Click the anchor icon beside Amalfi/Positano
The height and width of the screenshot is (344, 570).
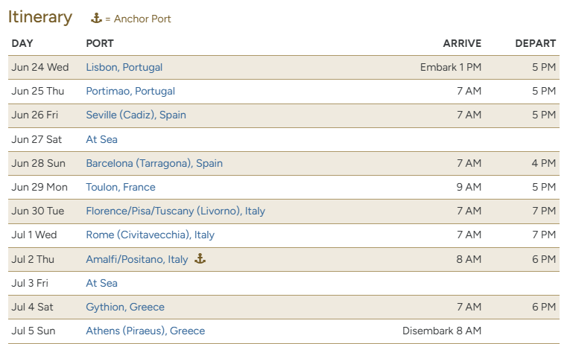coord(200,259)
